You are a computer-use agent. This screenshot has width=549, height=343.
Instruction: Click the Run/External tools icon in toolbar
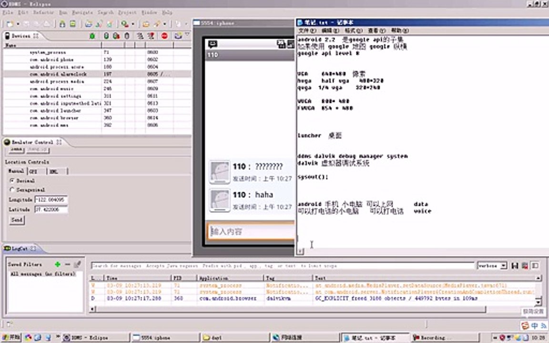[125, 24]
